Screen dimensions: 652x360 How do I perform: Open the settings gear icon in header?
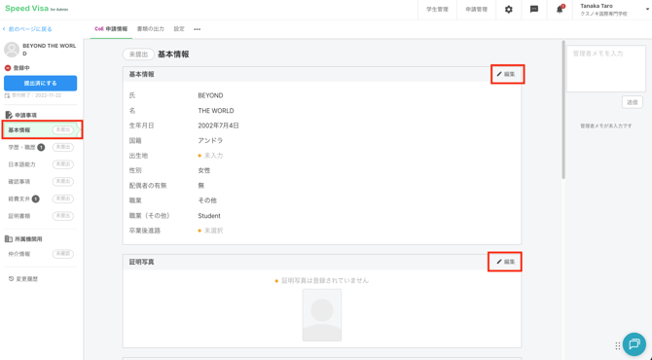(509, 10)
